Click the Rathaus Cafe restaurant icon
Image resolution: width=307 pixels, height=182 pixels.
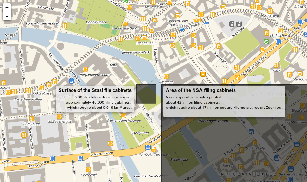point(255,143)
